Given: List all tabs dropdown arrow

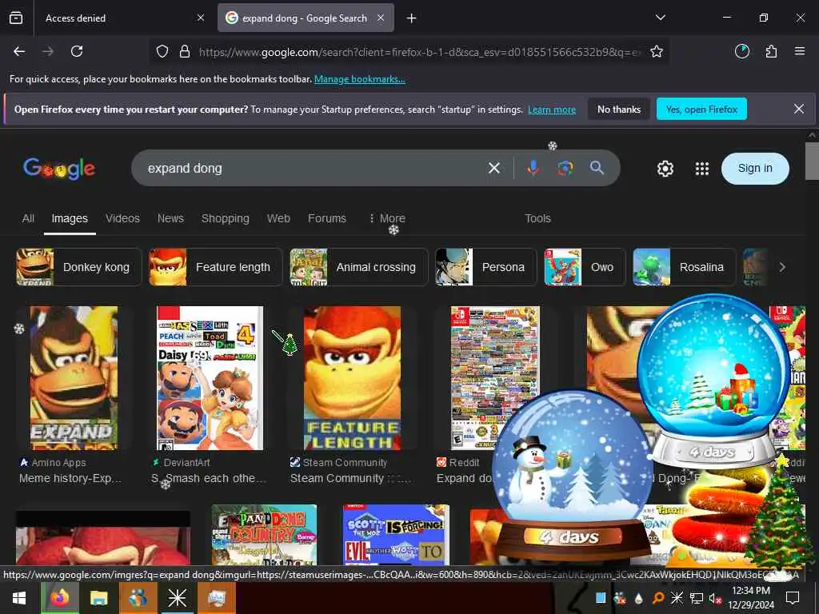Looking at the screenshot, I should pyautogui.click(x=661, y=18).
